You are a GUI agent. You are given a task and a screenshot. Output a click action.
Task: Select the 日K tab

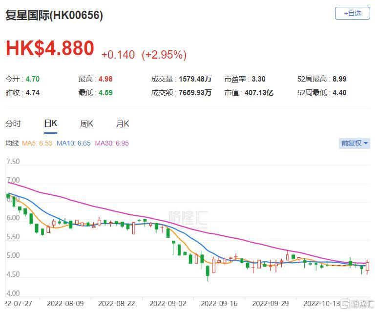[x=50, y=124]
